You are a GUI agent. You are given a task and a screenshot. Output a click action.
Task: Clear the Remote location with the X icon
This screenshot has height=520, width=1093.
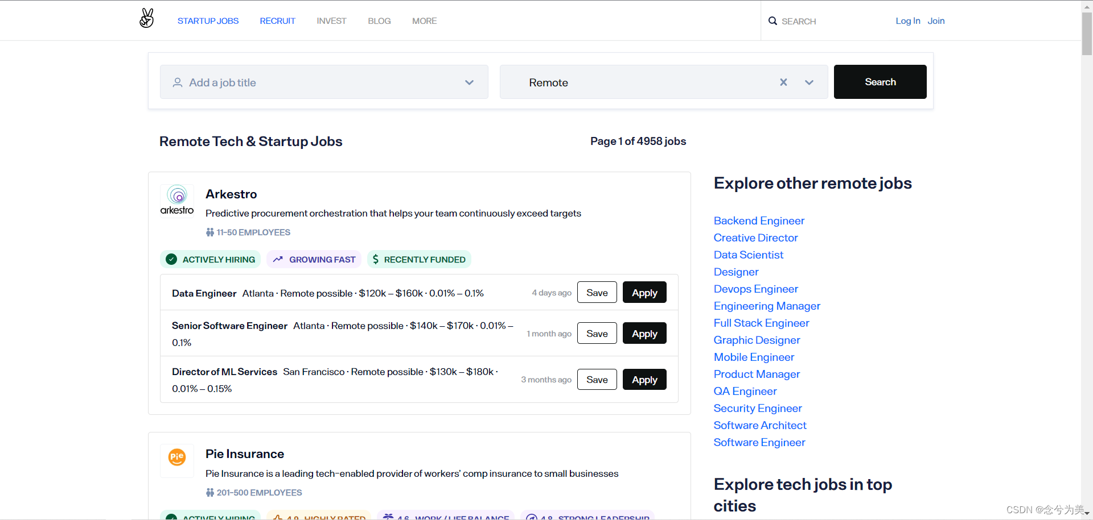click(783, 82)
